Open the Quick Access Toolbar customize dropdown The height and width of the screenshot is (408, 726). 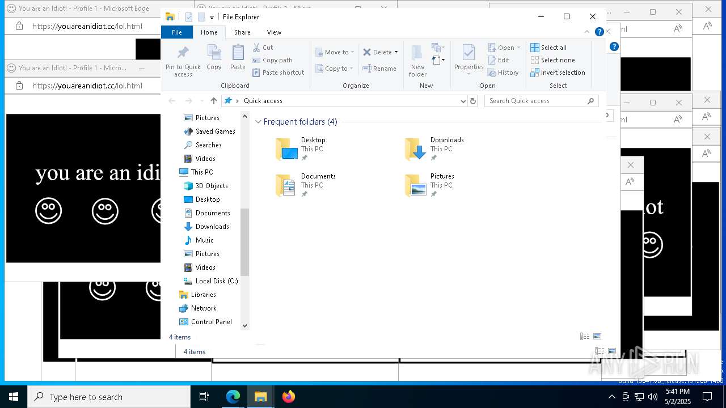(x=212, y=17)
